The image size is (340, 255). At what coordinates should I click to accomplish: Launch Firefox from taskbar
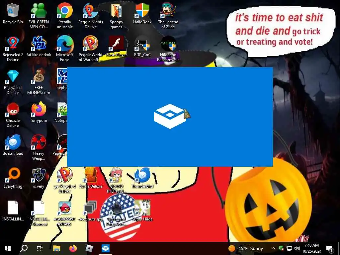click(73, 248)
